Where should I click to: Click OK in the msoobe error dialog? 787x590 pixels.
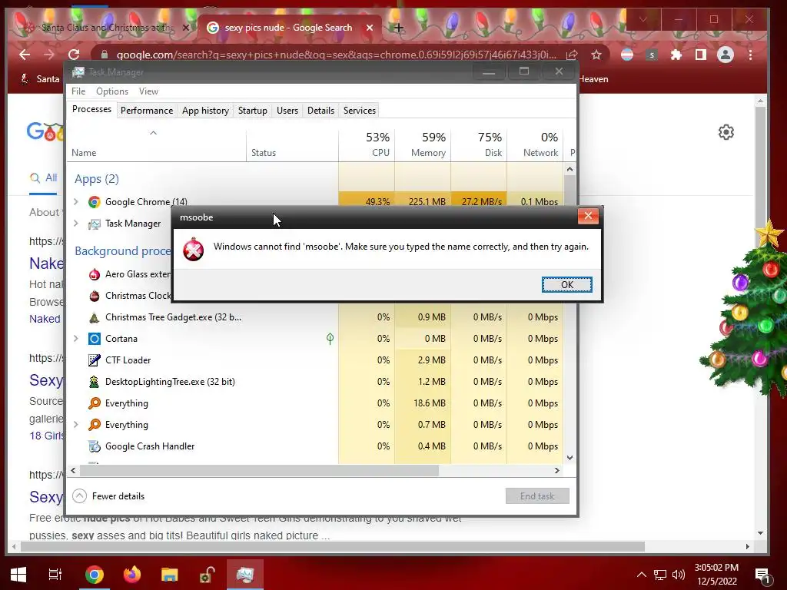pos(566,284)
